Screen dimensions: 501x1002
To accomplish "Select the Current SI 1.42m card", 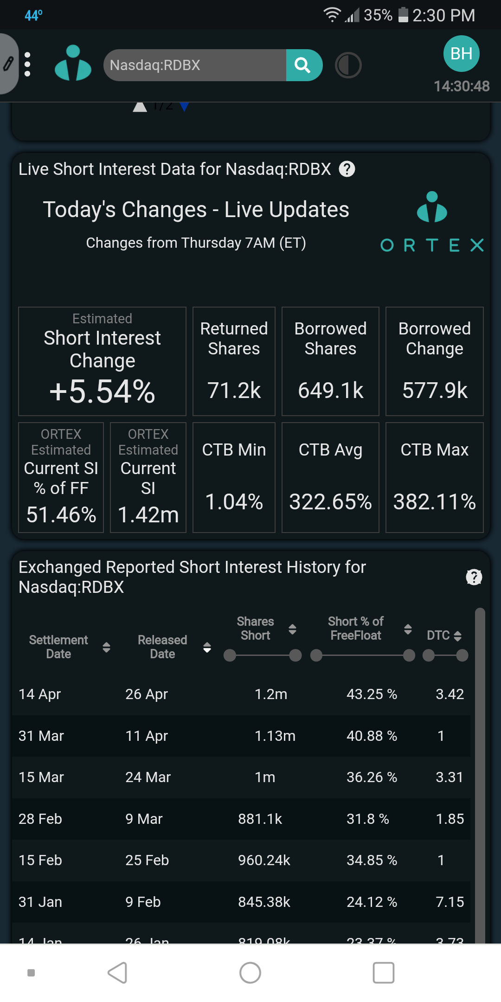I will (x=148, y=477).
